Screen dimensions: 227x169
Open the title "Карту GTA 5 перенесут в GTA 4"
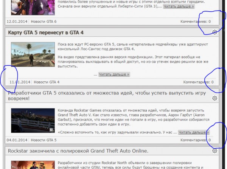pos(46,33)
